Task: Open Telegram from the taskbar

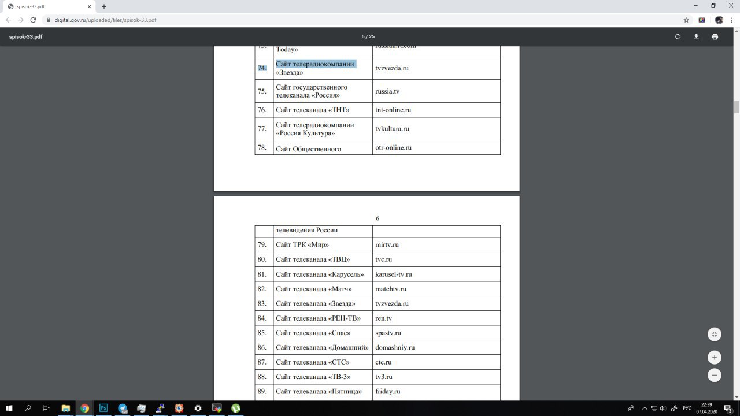Action: click(x=123, y=408)
